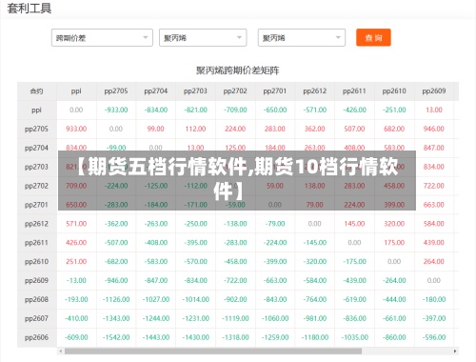Select the pp2607 row label
476x362 pixels.
click(36, 318)
